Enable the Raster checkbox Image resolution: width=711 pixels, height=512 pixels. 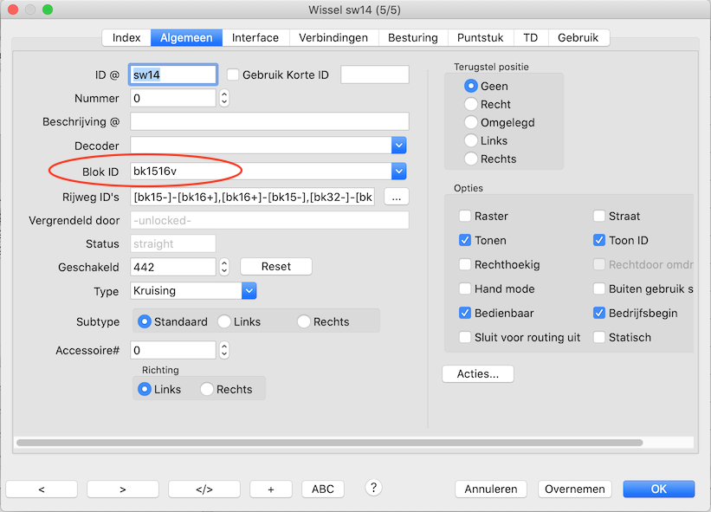[x=466, y=216]
